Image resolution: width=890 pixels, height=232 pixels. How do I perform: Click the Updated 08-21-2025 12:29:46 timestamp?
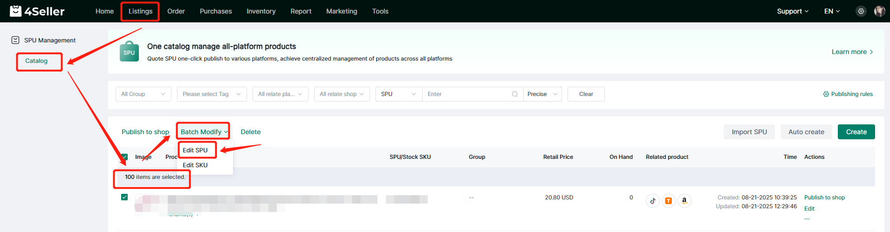756,206
